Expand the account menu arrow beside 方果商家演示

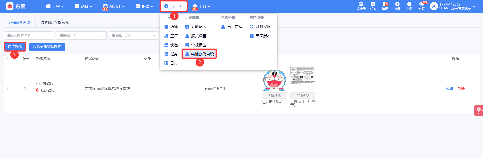pos(474,7)
